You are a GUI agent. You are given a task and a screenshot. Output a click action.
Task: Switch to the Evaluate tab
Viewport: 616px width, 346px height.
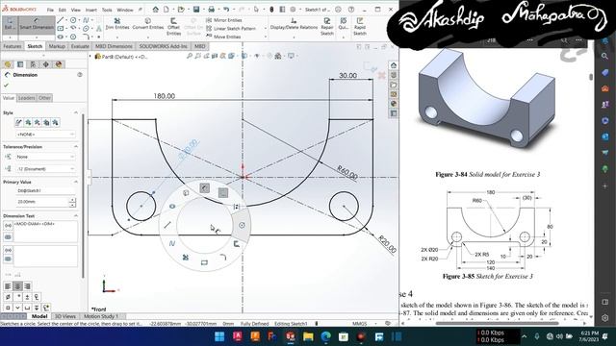80,46
